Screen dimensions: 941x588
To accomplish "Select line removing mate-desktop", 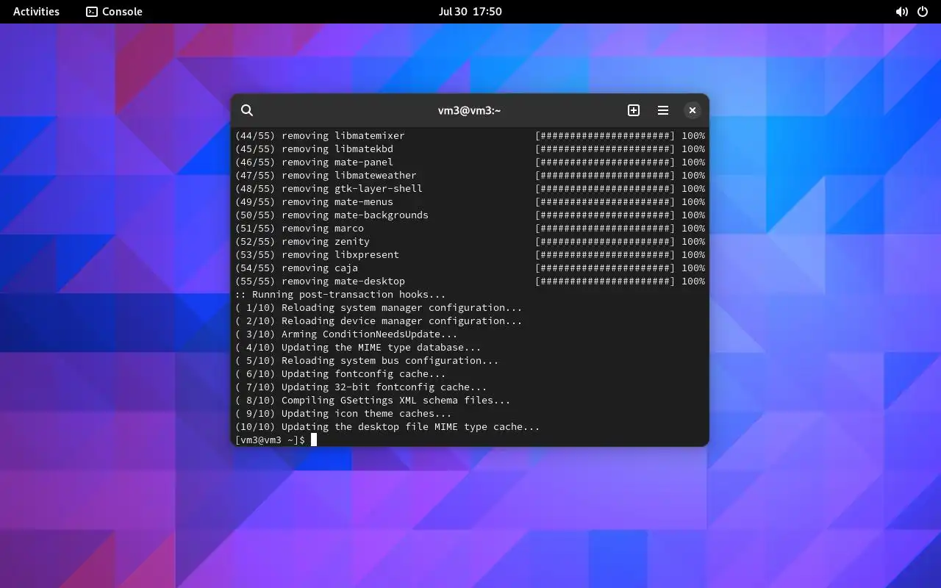I will (x=470, y=281).
